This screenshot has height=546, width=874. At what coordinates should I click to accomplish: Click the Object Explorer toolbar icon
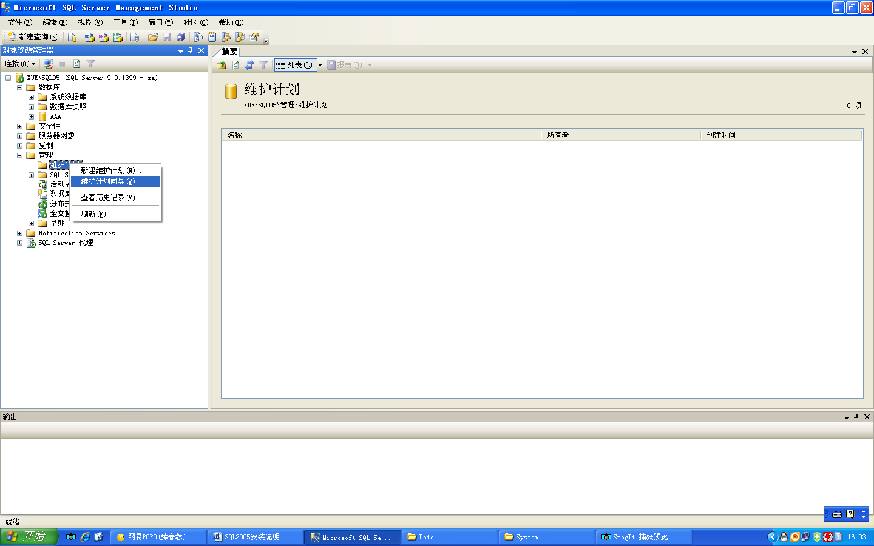[x=226, y=37]
